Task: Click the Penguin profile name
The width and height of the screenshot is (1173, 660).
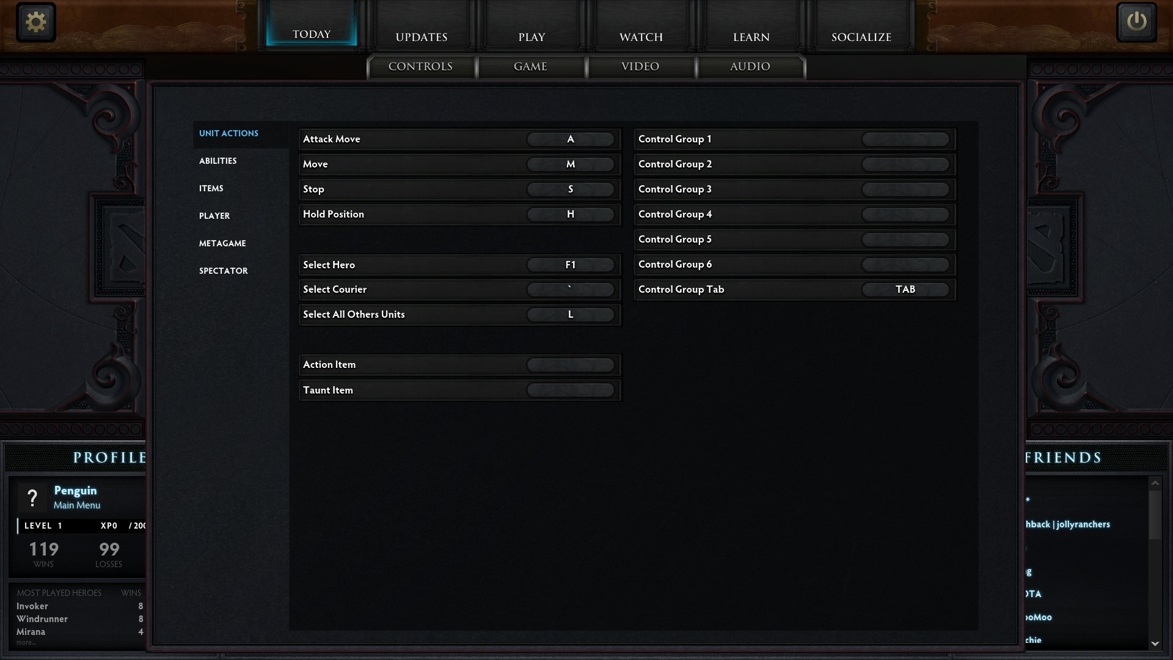Action: [x=75, y=491]
